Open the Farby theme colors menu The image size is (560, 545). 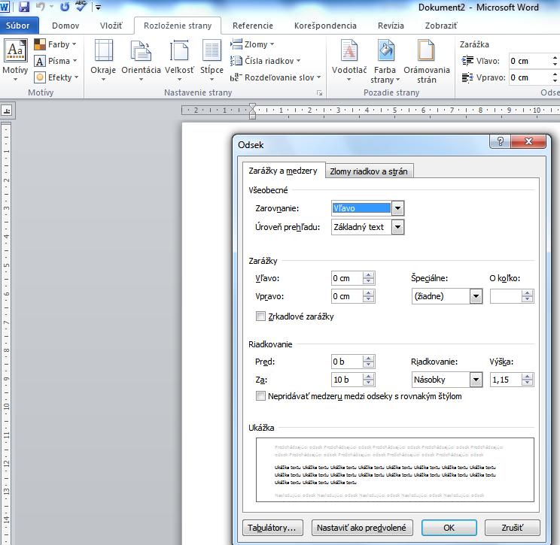click(x=56, y=44)
